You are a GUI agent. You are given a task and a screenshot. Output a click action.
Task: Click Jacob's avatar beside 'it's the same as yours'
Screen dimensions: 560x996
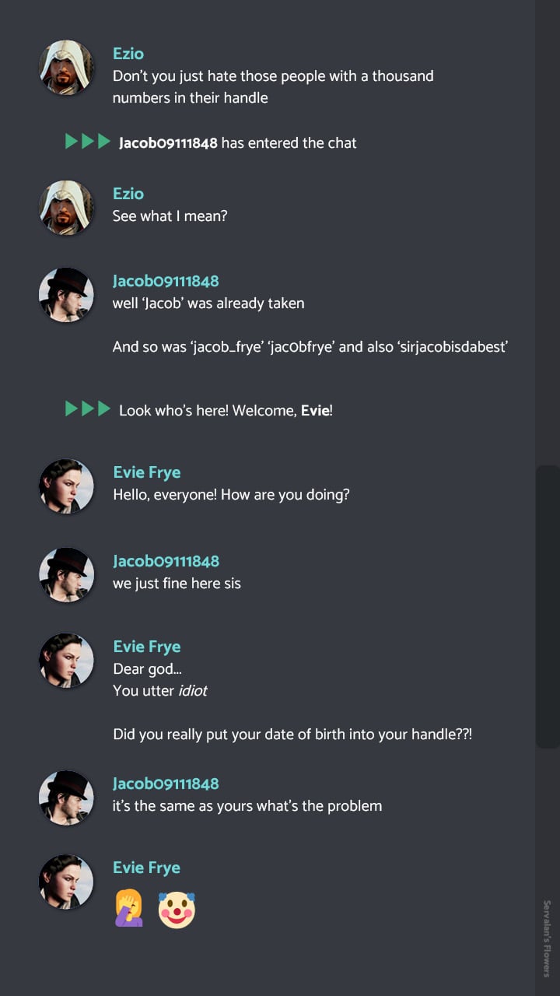[x=67, y=798]
